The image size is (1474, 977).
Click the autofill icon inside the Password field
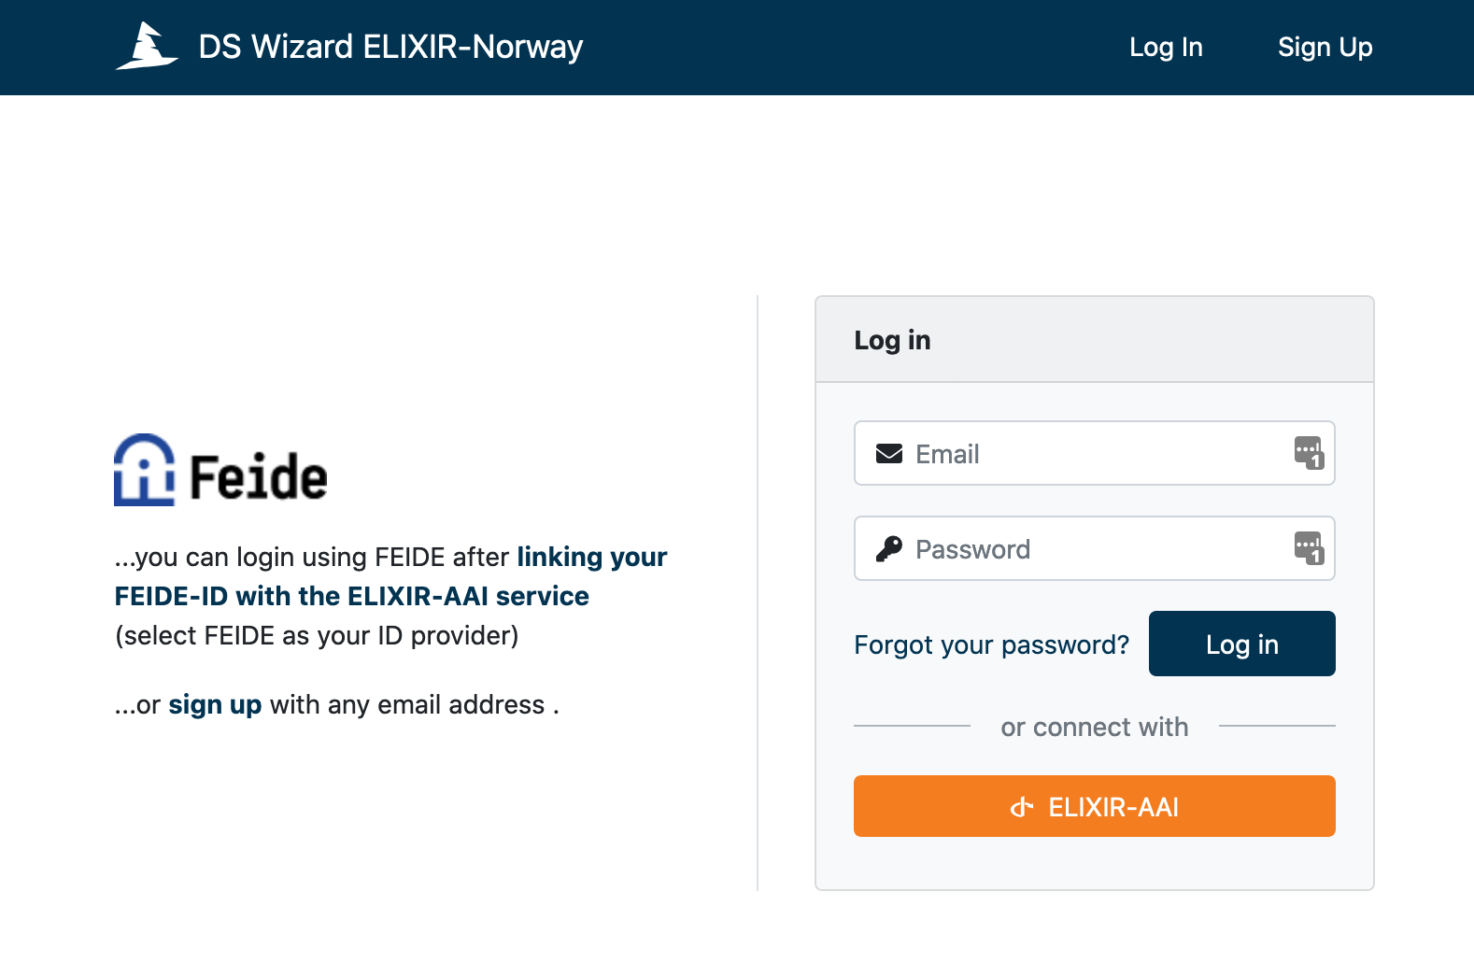tap(1308, 549)
